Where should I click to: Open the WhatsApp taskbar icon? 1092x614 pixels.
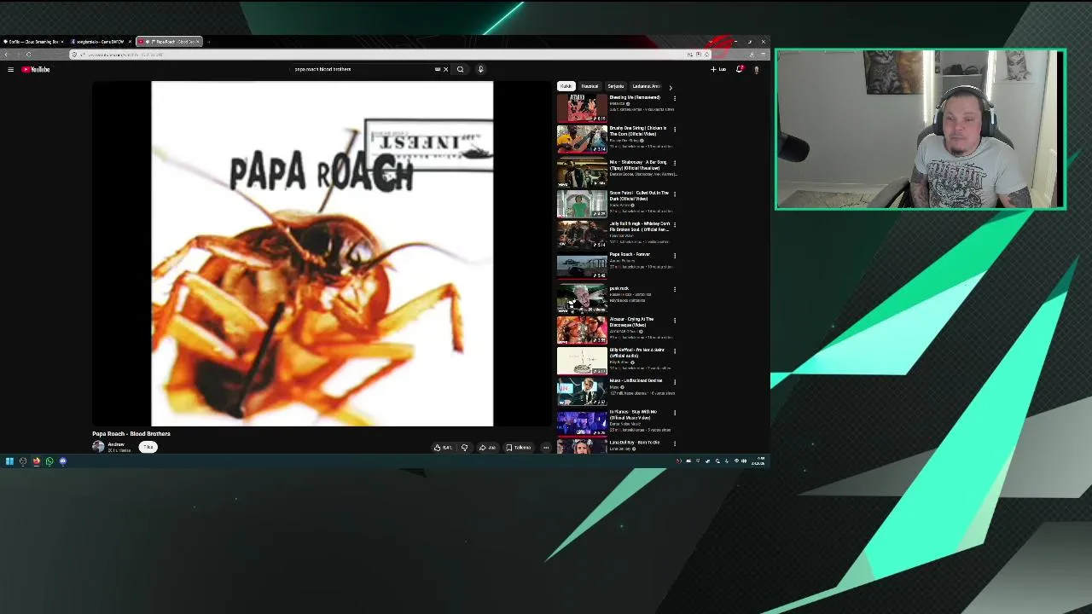click(49, 461)
